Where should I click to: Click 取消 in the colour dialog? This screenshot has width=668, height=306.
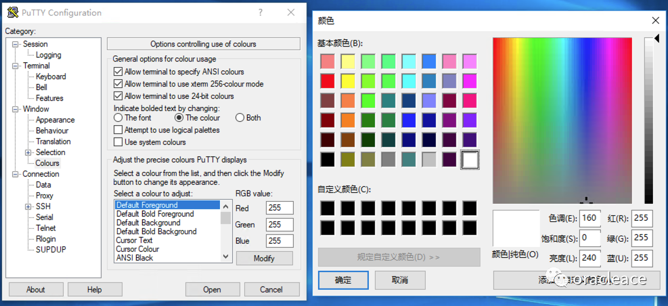click(x=400, y=280)
